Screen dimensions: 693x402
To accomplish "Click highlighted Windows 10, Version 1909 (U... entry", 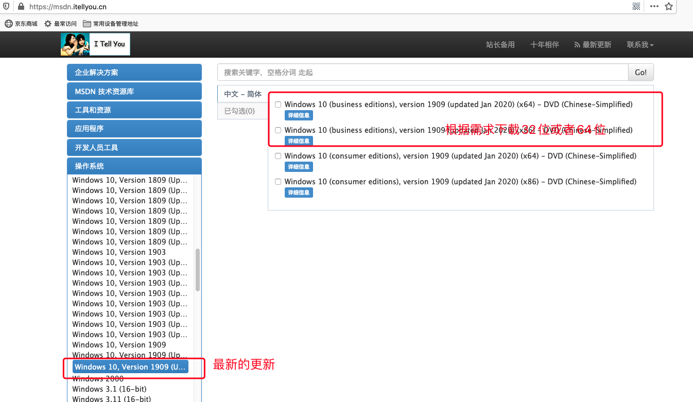I will click(x=130, y=367).
